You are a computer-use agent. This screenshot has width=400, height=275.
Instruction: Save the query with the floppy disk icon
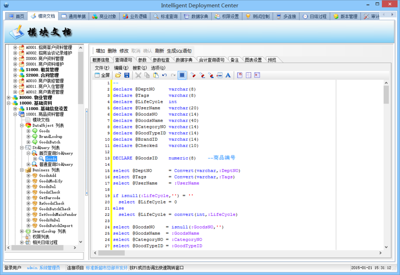tap(127, 75)
